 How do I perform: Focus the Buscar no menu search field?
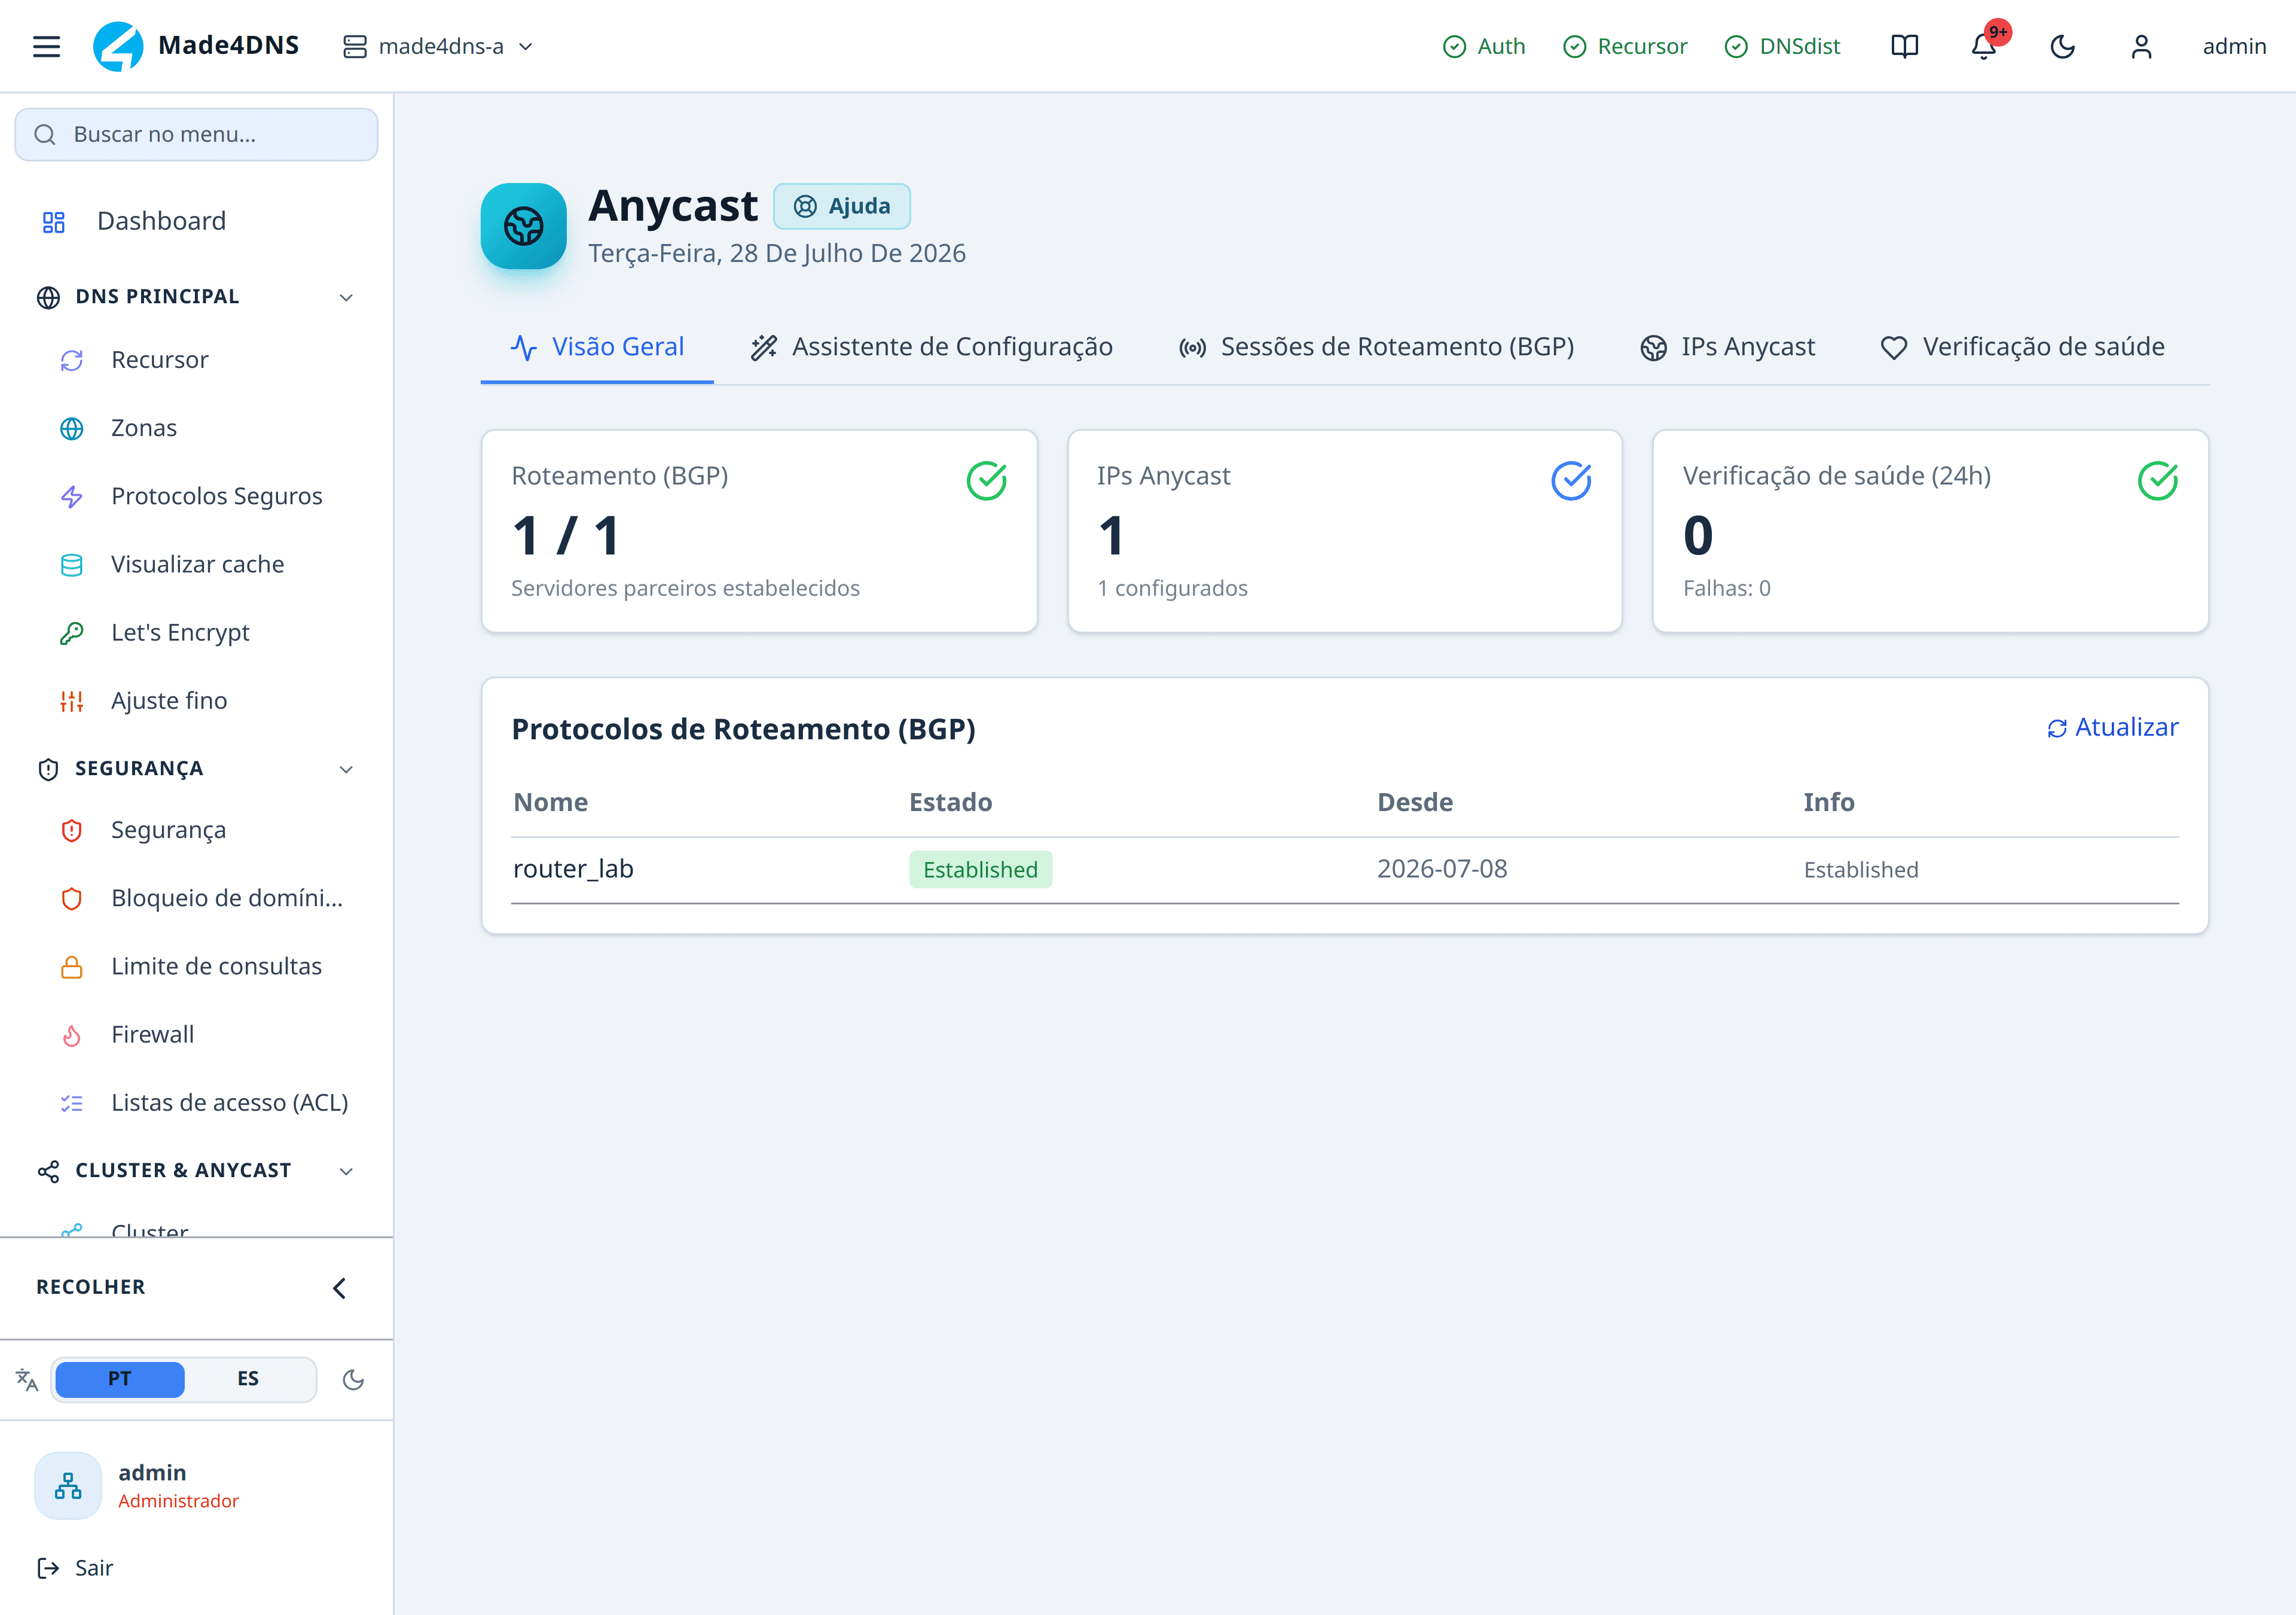point(196,134)
